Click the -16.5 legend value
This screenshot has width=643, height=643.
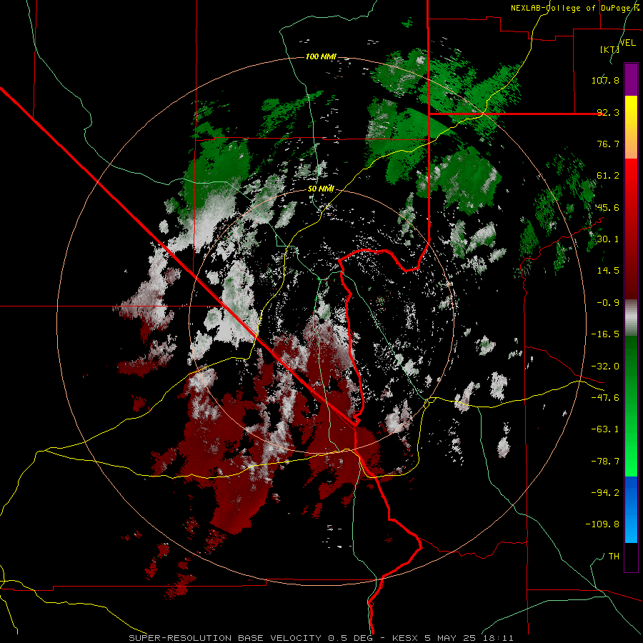[605, 334]
